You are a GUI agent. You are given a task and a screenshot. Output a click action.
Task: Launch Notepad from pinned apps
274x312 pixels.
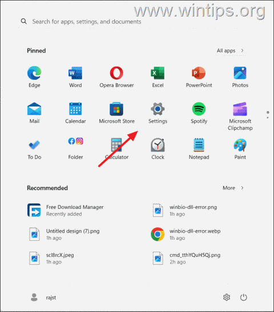(x=199, y=149)
